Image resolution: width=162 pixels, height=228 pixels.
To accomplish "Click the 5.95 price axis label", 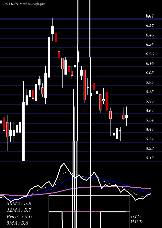I will (x=150, y=82).
